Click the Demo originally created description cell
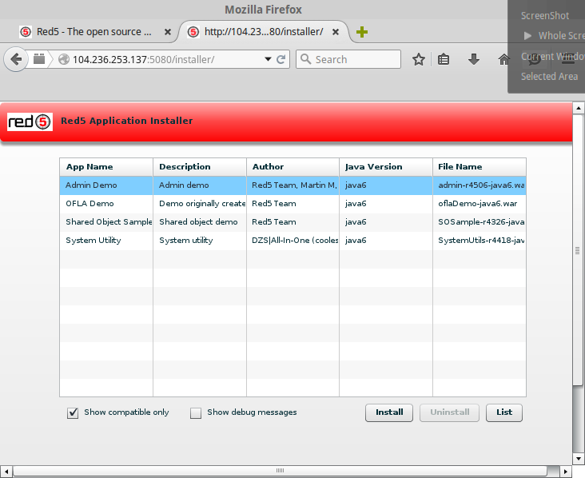The height and width of the screenshot is (478, 585). 200,204
